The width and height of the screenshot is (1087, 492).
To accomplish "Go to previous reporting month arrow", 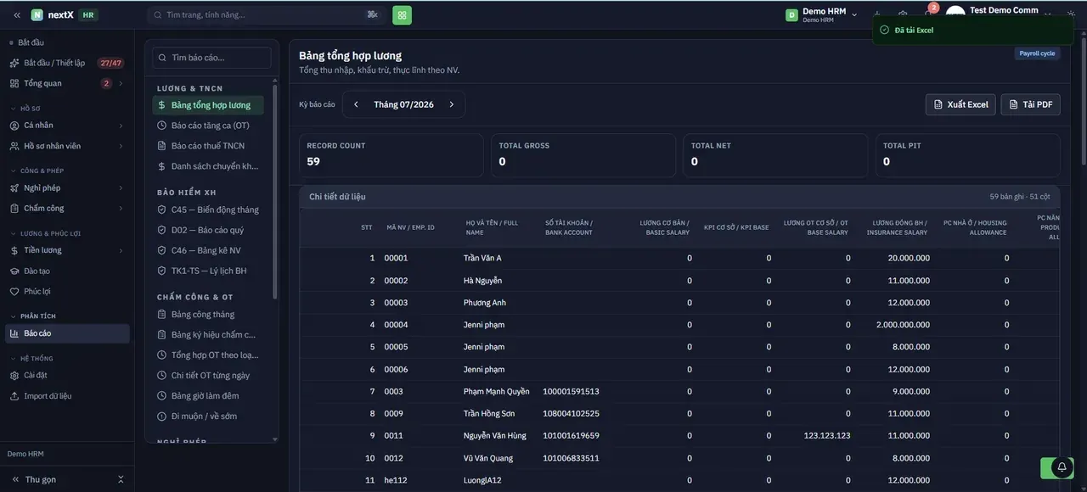I will point(356,104).
